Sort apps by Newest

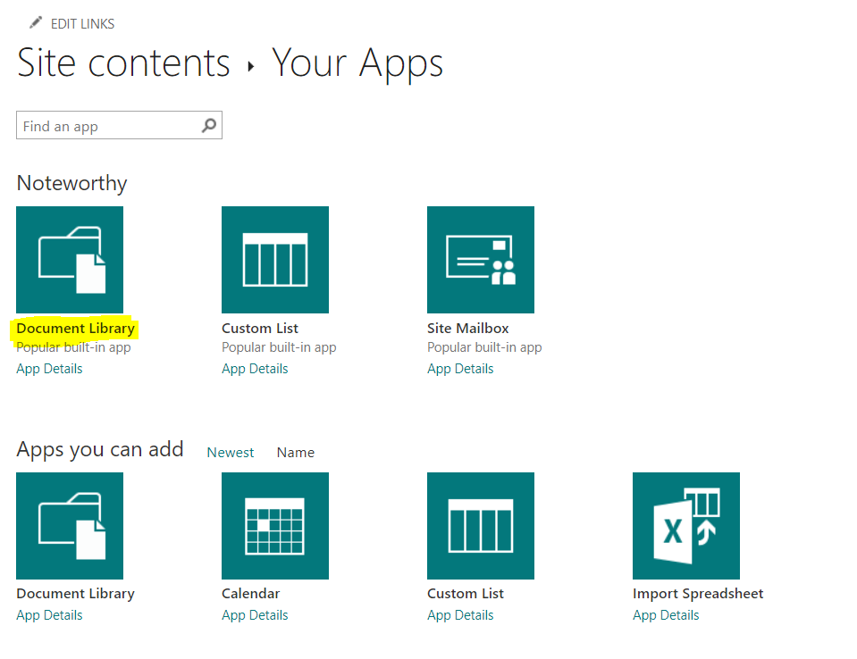pos(230,452)
